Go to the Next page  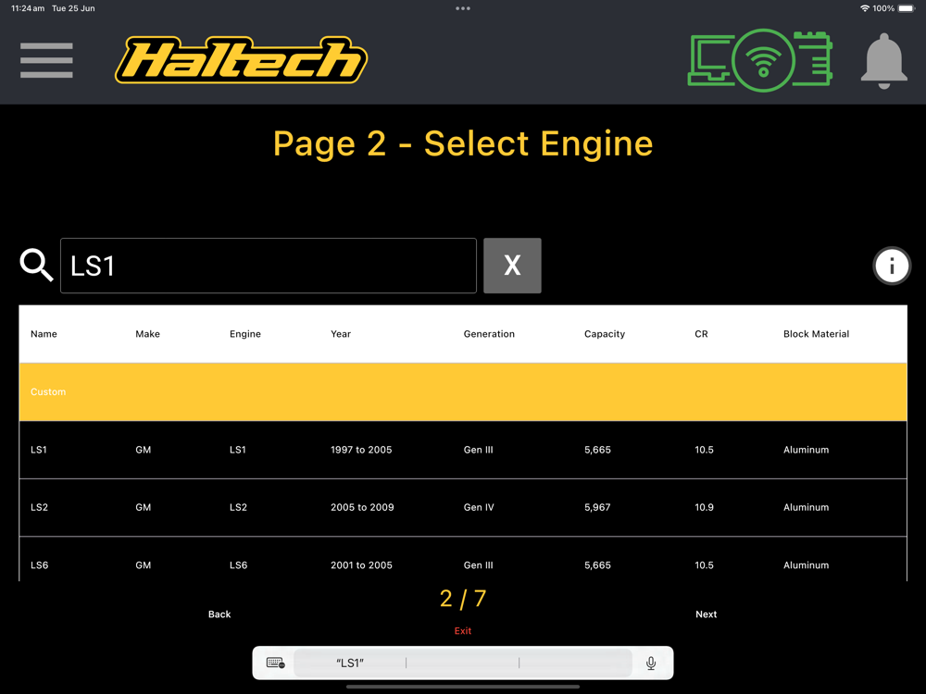coord(706,614)
